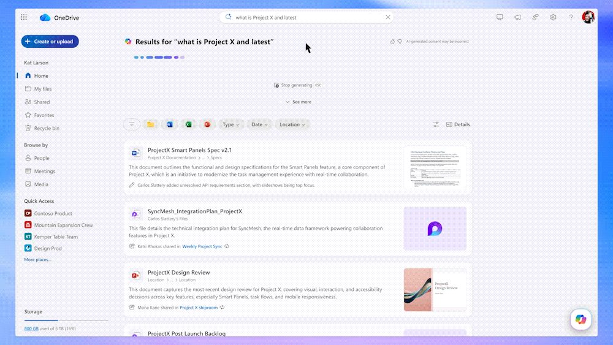Image resolution: width=613 pixels, height=345 pixels.
Task: Clear the search query with the X icon
Action: click(387, 17)
